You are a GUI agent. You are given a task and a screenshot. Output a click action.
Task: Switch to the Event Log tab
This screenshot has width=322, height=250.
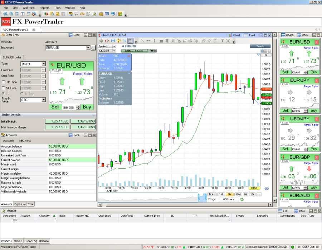click(31, 241)
